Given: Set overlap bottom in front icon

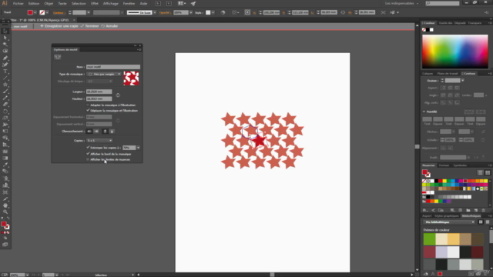Looking at the screenshot, I should (112, 132).
